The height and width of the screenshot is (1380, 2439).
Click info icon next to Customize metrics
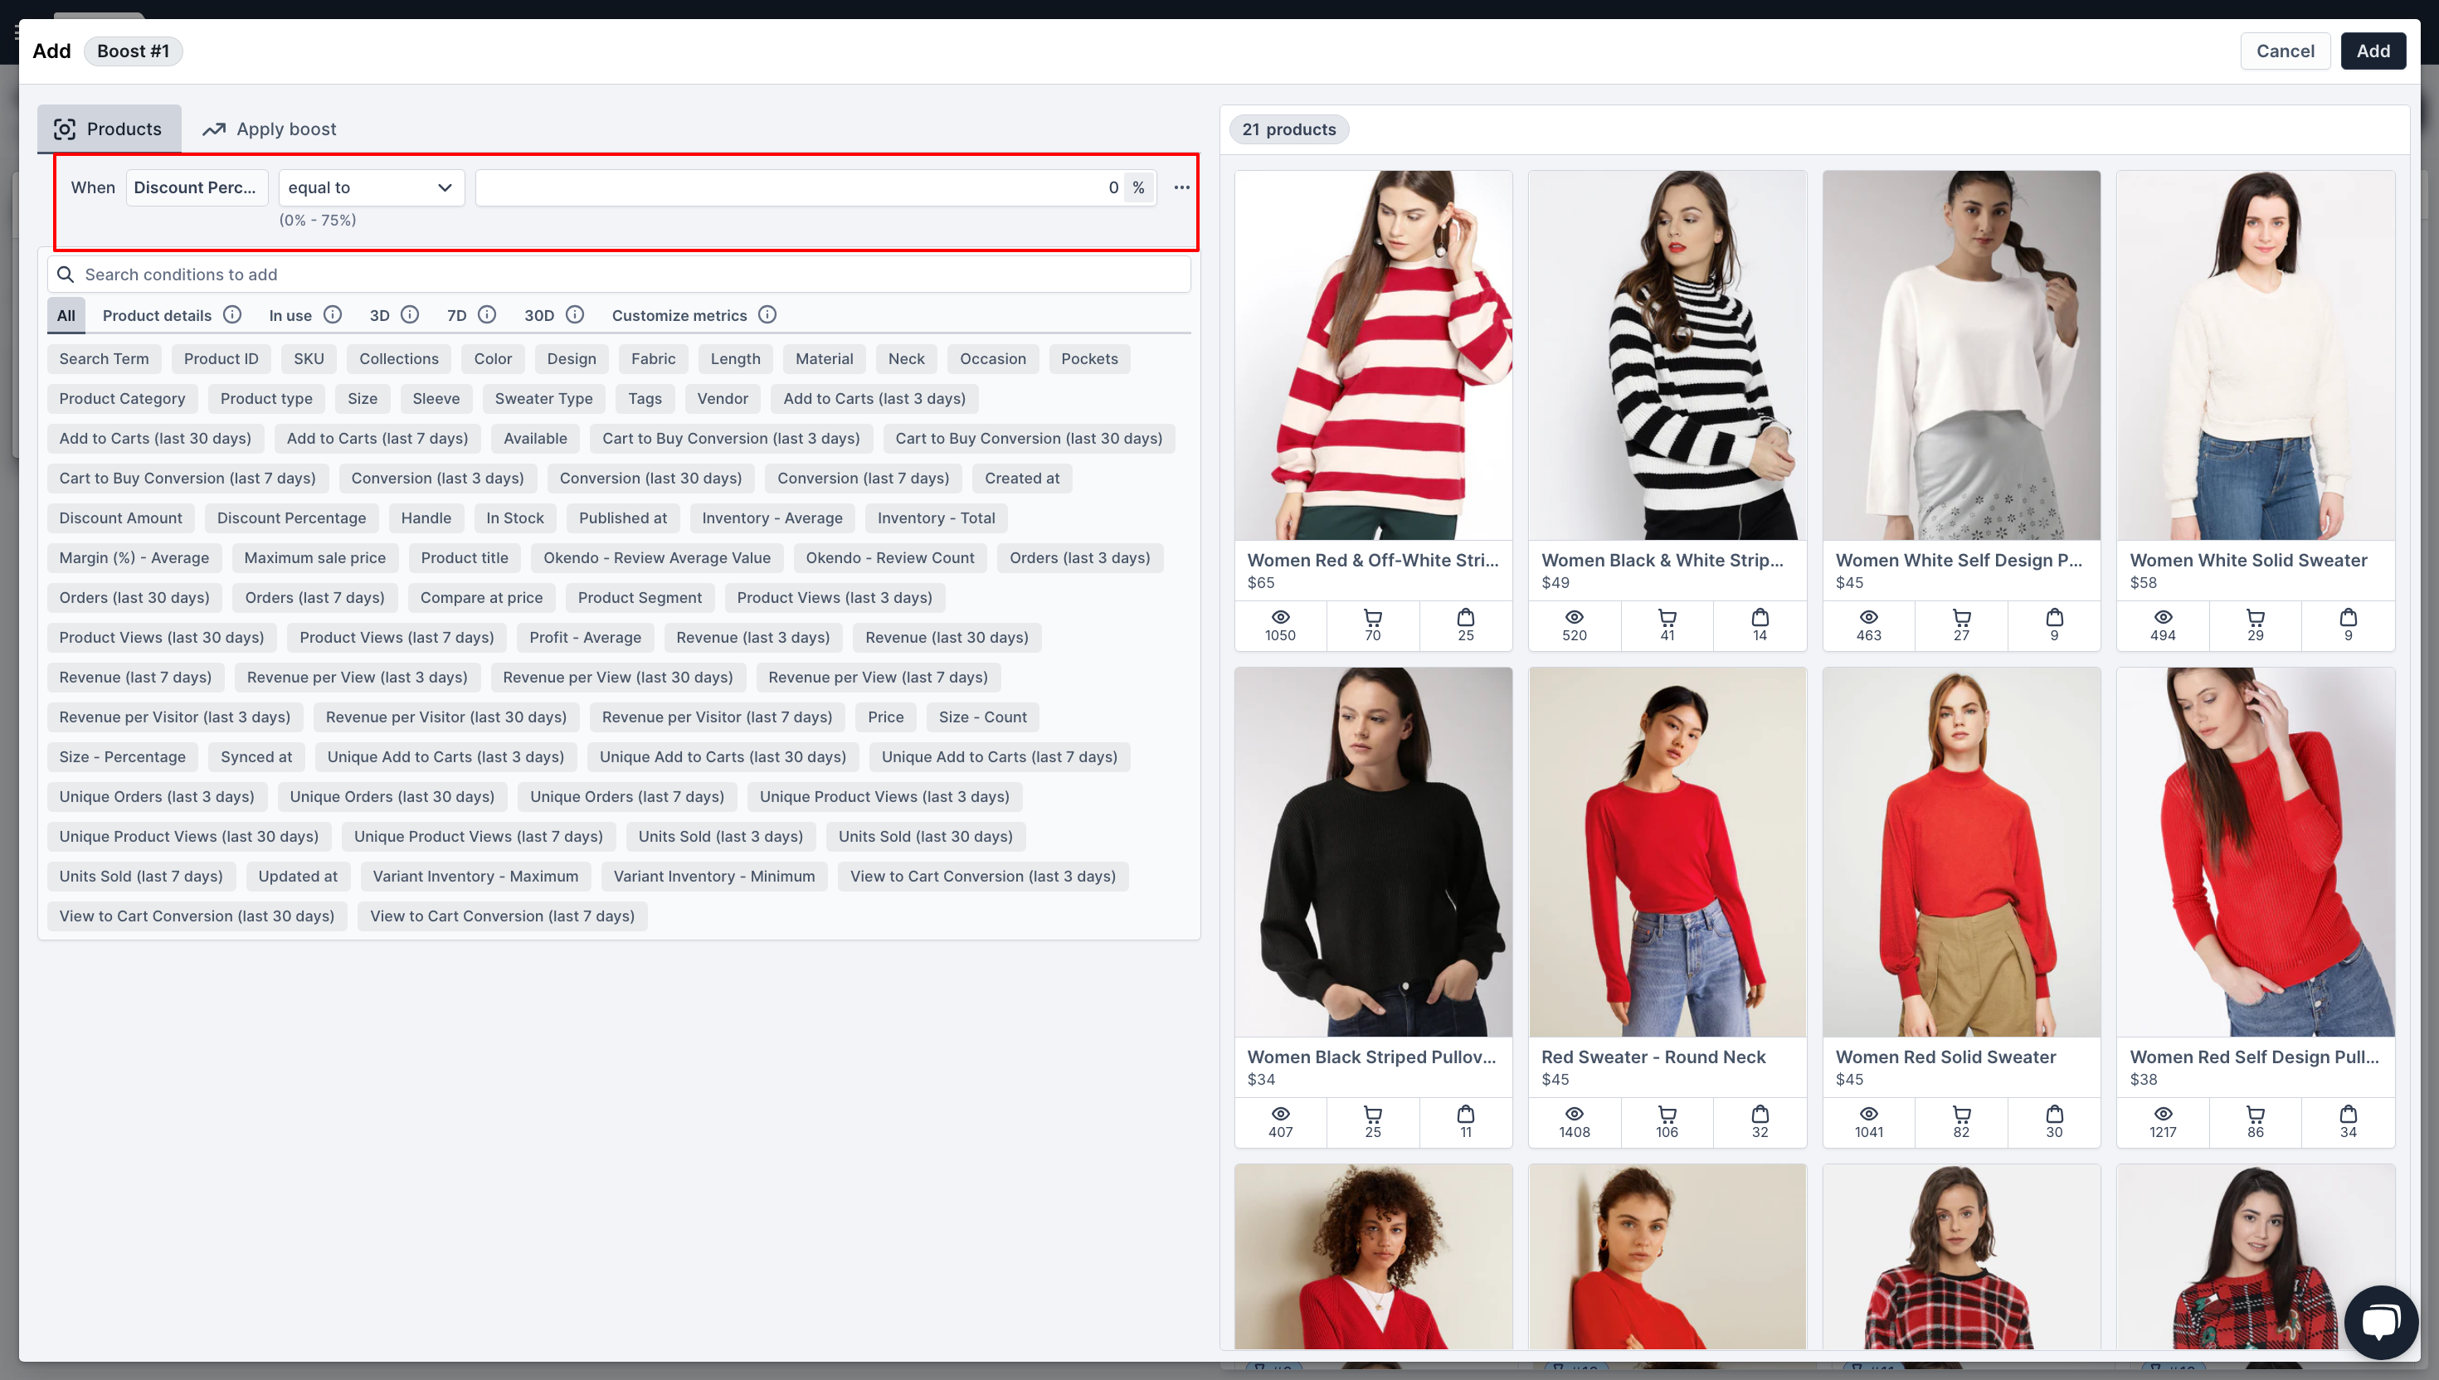[x=768, y=314]
